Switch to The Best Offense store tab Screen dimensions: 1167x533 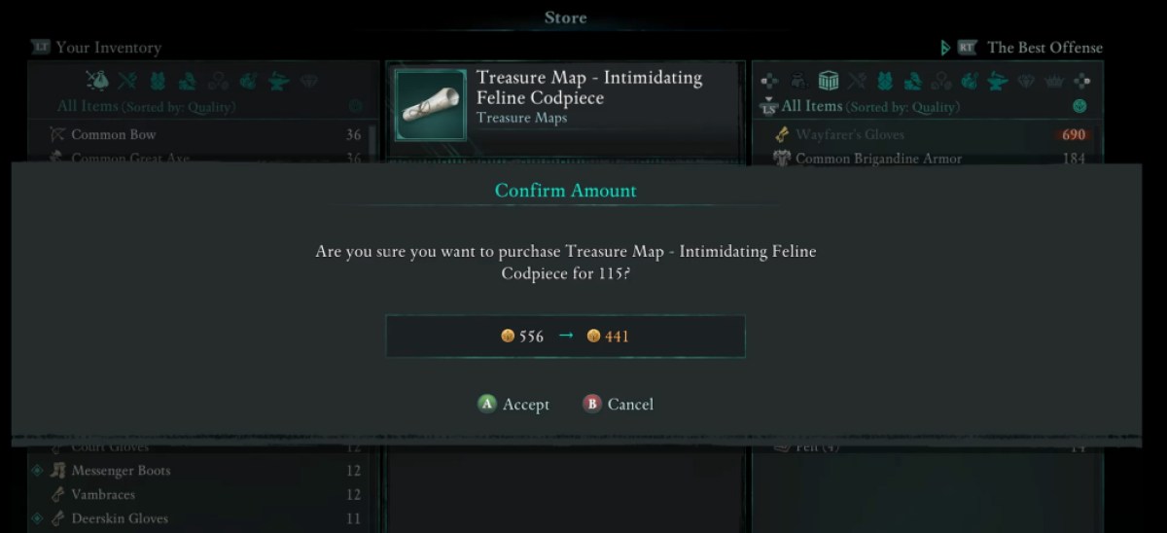point(1032,47)
